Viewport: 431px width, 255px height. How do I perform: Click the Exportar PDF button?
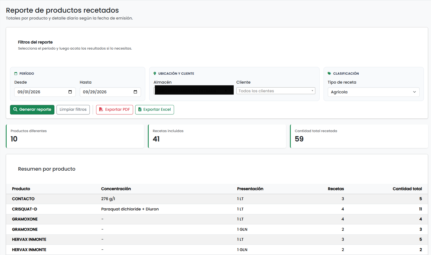(115, 110)
